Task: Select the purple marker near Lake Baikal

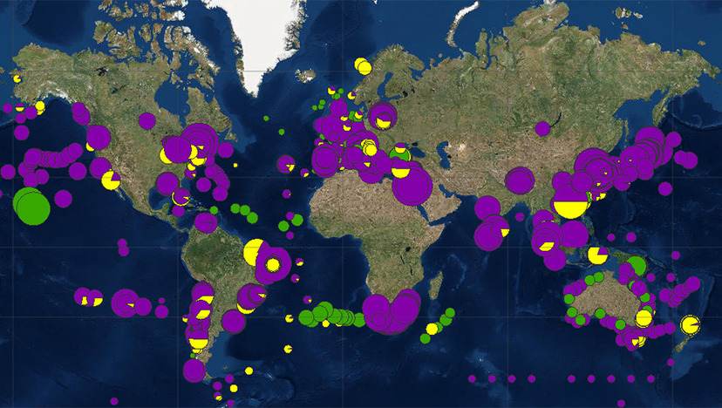Action: click(543, 128)
